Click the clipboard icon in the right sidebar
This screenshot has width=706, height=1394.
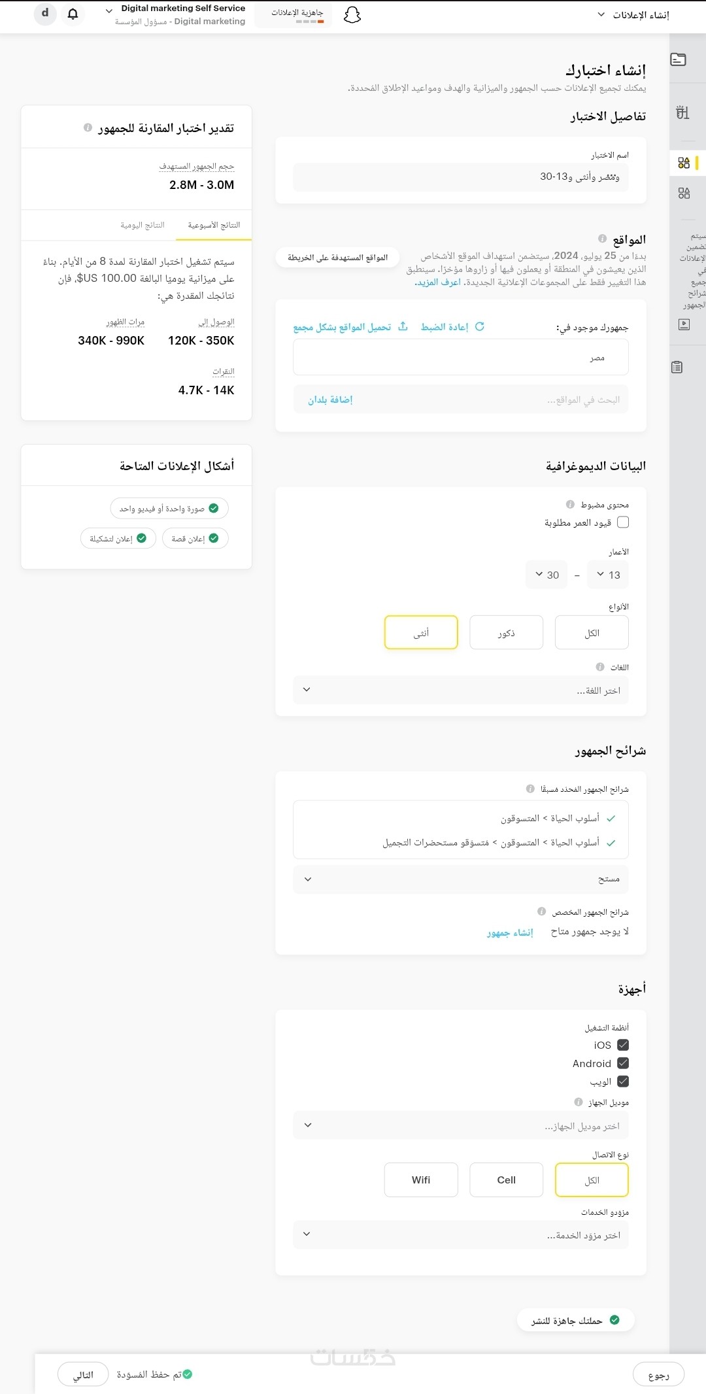[x=677, y=367]
